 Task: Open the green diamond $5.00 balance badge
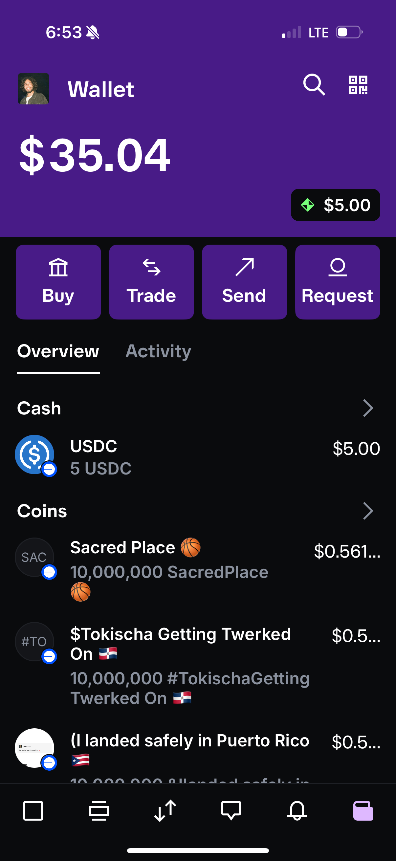pos(335,205)
